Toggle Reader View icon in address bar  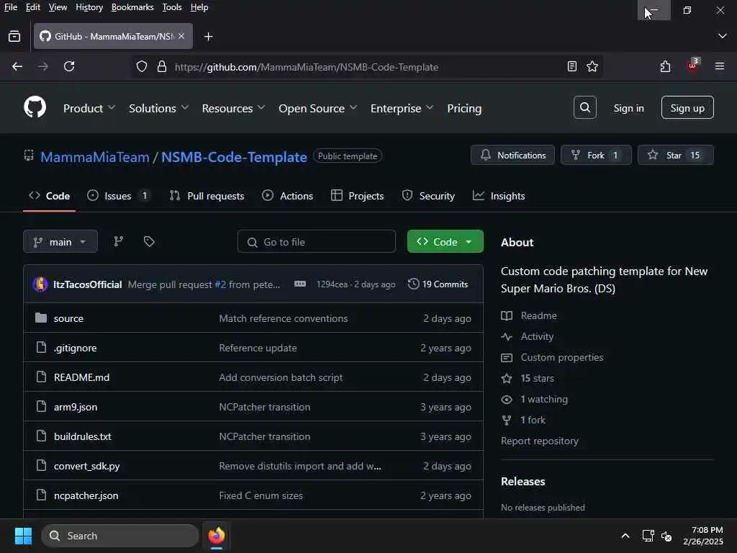coord(571,67)
